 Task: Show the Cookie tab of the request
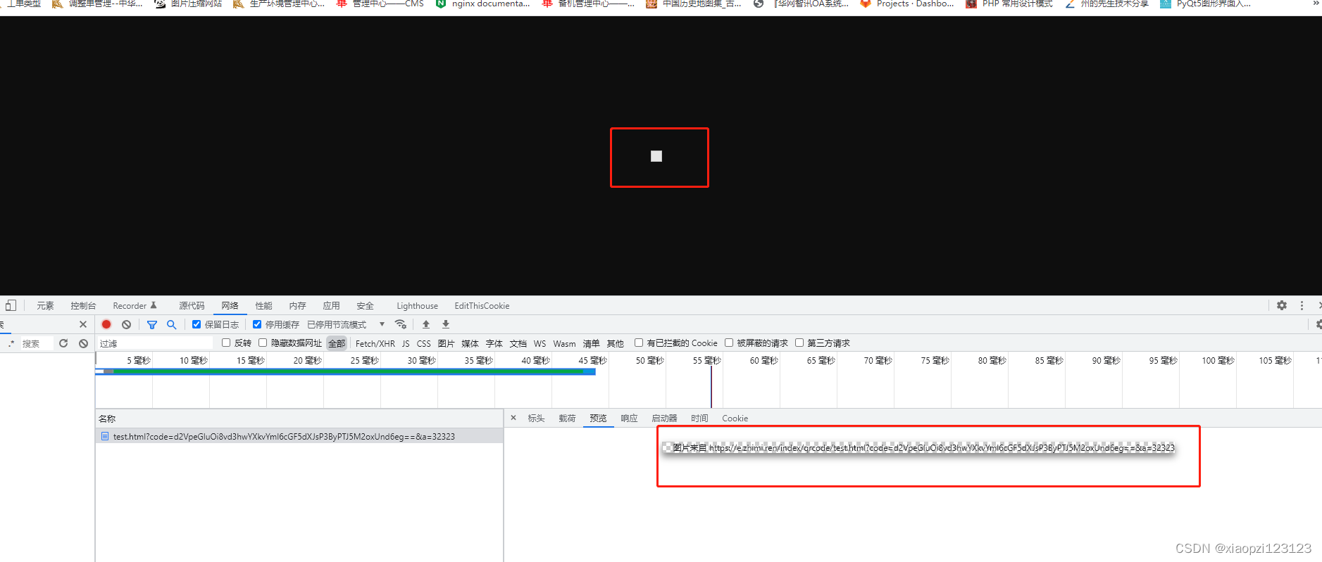point(735,418)
